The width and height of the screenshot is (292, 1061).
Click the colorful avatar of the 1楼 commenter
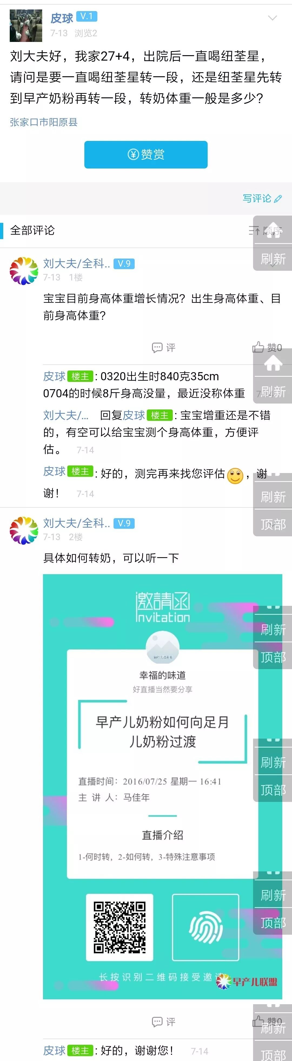[24, 271]
